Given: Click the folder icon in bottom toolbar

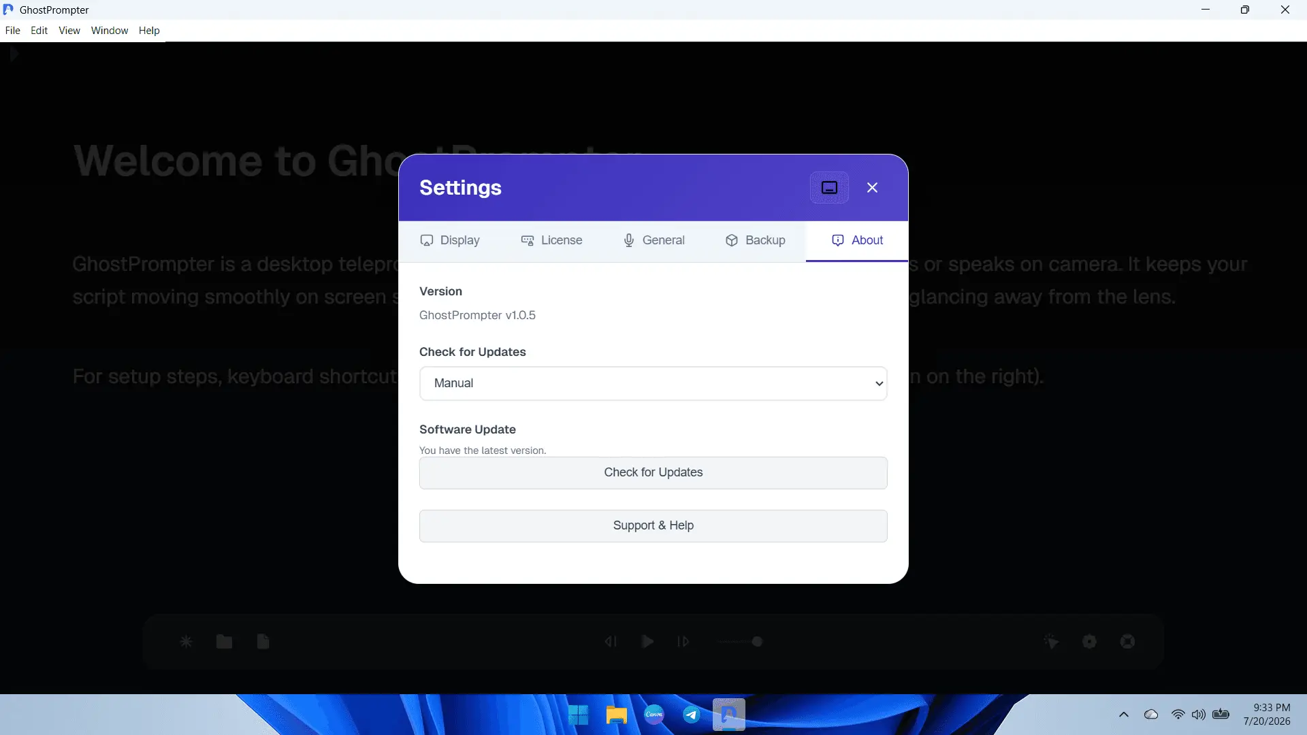Looking at the screenshot, I should pos(224,642).
